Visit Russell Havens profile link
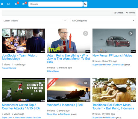The width and height of the screenshot is (138, 119). click(x=9, y=68)
